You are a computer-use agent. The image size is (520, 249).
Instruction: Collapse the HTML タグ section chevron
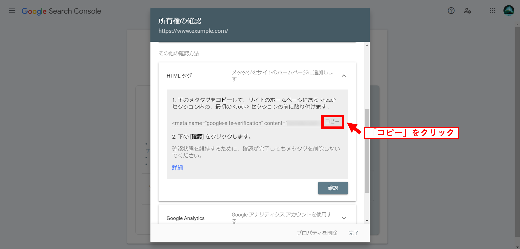click(344, 76)
